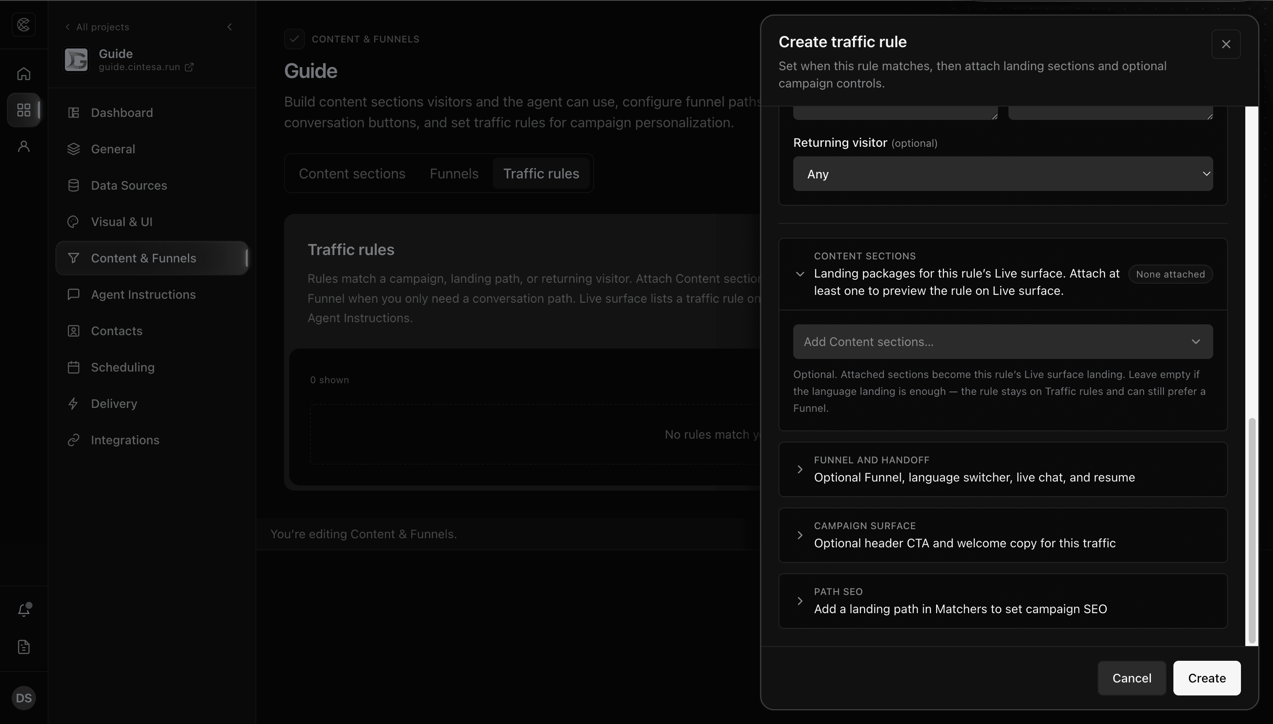Open the document icon below the bell
Viewport: 1273px width, 724px height.
pyautogui.click(x=23, y=647)
